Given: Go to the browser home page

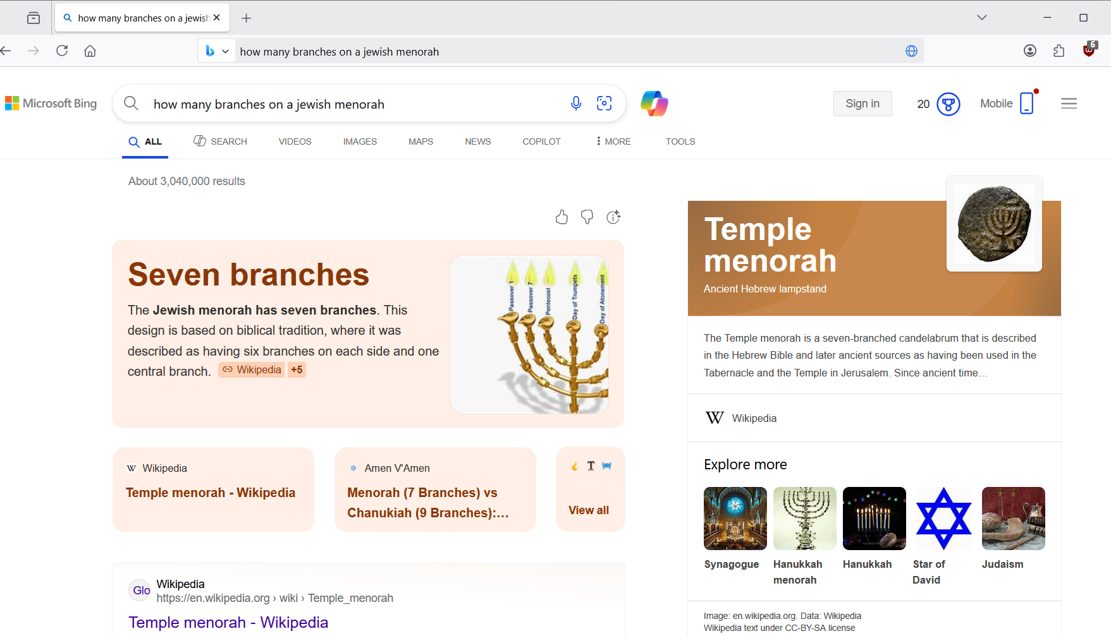Looking at the screenshot, I should pyautogui.click(x=90, y=51).
